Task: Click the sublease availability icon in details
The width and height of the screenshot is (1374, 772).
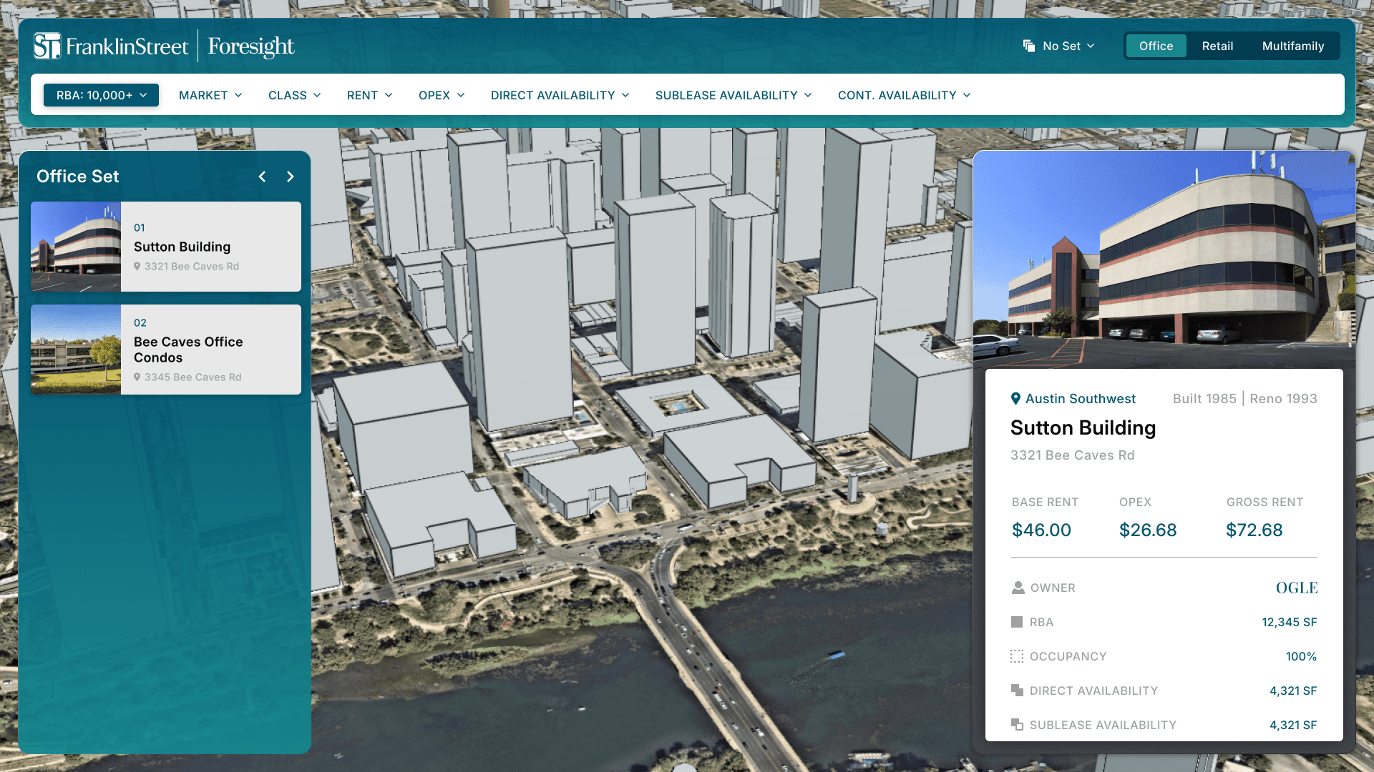Action: [x=1017, y=725]
